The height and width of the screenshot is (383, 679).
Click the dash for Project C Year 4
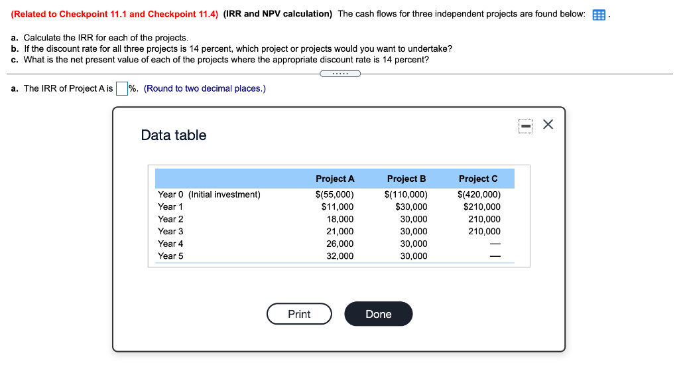tap(496, 244)
